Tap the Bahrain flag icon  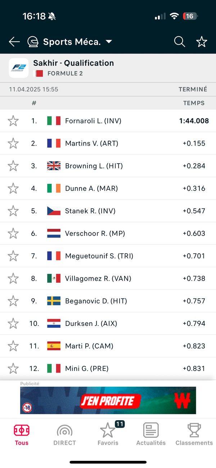(x=38, y=73)
